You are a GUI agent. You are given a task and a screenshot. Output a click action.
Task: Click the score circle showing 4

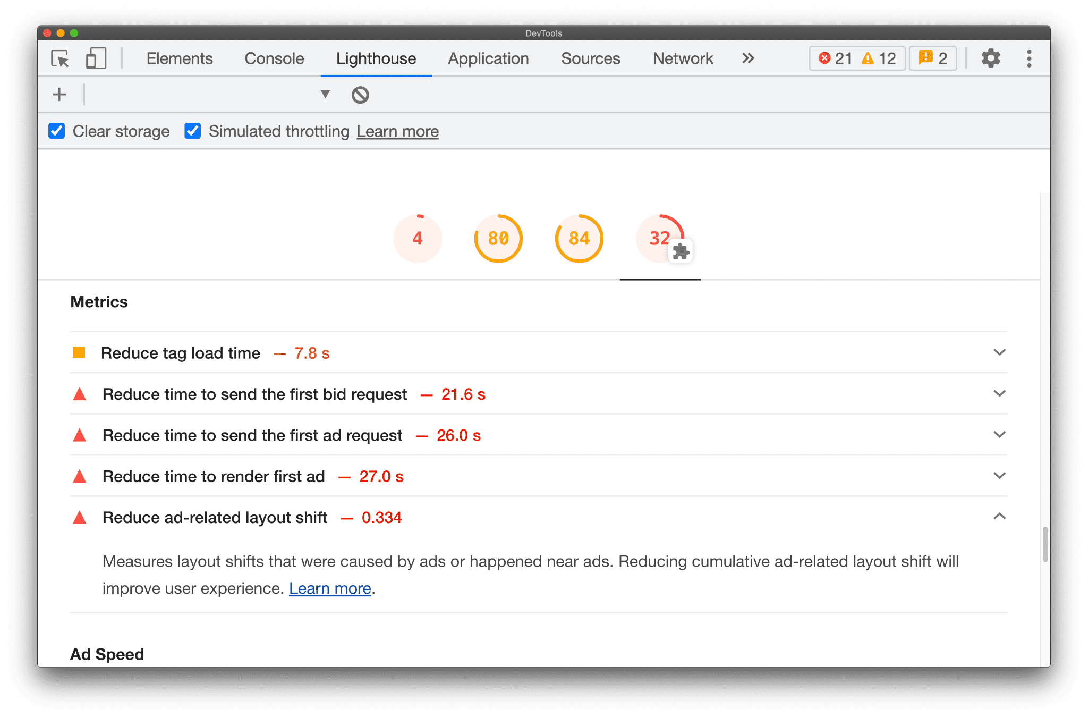(417, 238)
